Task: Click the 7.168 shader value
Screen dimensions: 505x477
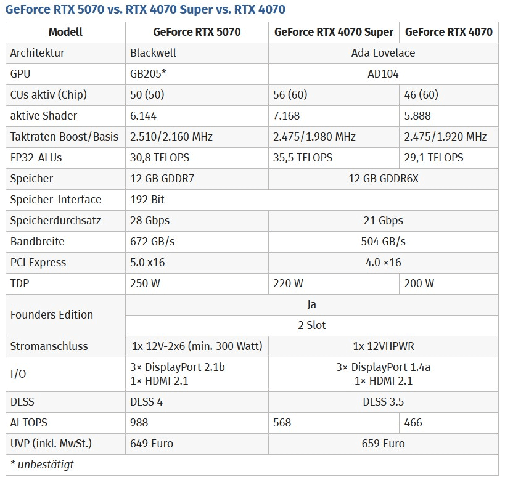Action: pos(286,115)
